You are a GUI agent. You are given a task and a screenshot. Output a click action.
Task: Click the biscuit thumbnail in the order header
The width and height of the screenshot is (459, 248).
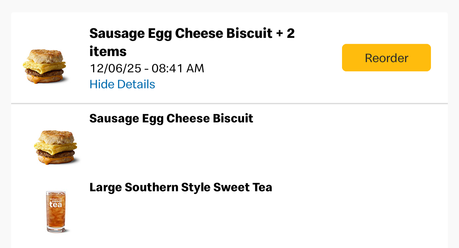coord(45,66)
